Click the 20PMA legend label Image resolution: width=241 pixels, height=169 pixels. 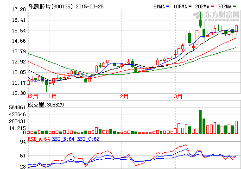pyautogui.click(x=203, y=6)
